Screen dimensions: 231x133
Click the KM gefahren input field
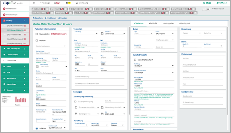pyautogui.click(x=154, y=79)
